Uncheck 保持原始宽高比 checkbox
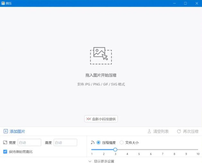 [5, 152]
